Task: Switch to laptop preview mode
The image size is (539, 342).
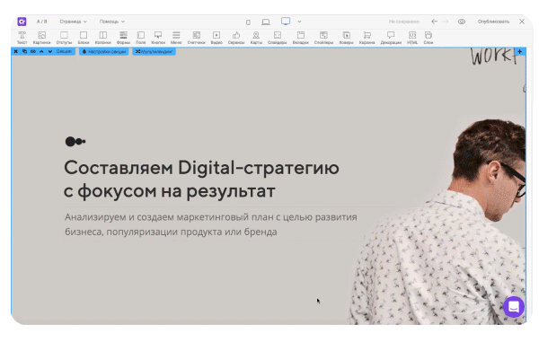Action: tap(265, 22)
